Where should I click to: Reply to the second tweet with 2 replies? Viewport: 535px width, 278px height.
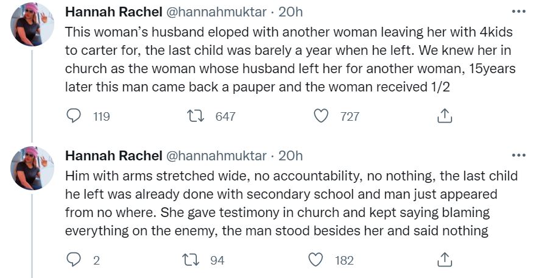(x=74, y=260)
